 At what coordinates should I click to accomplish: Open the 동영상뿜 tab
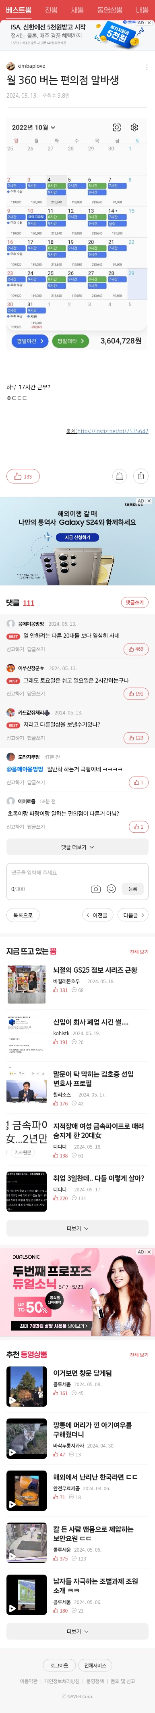coord(109,10)
